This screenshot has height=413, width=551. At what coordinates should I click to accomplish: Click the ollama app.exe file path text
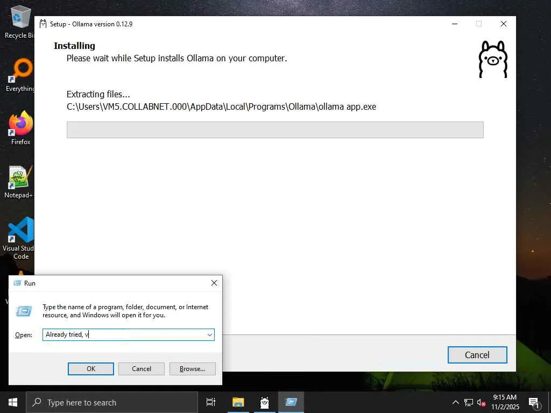(221, 107)
